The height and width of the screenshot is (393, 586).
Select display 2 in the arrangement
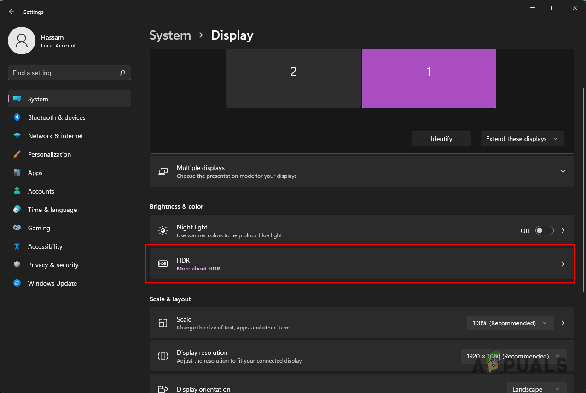293,78
